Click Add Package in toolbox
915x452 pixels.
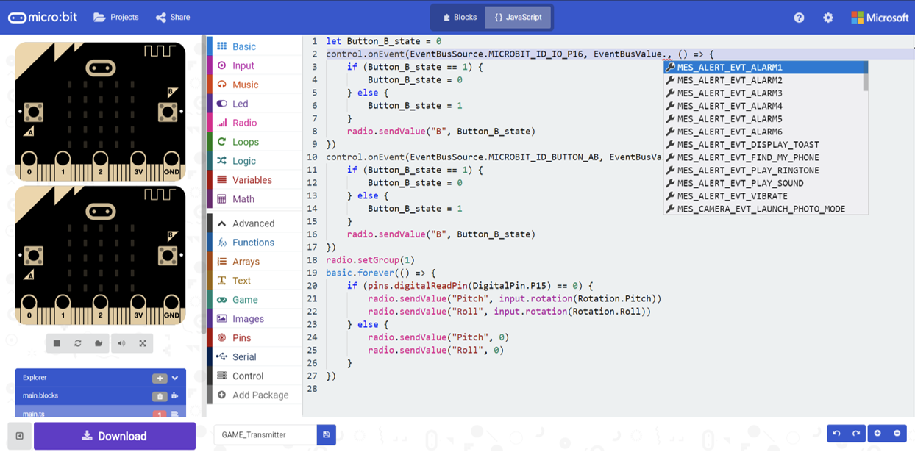(x=254, y=395)
